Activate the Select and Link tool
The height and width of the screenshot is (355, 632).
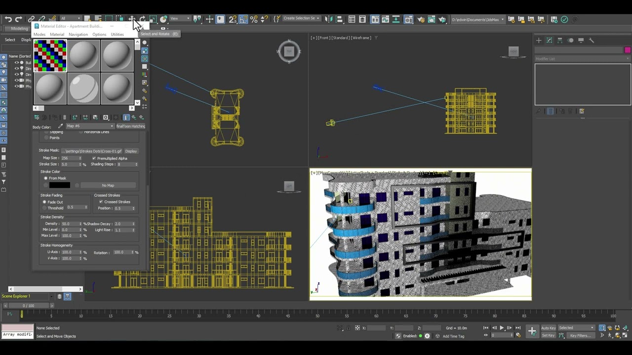pos(31,19)
